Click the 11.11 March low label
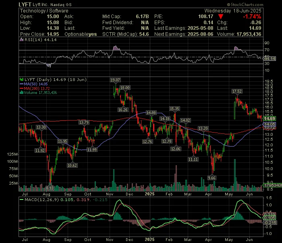 193,159
